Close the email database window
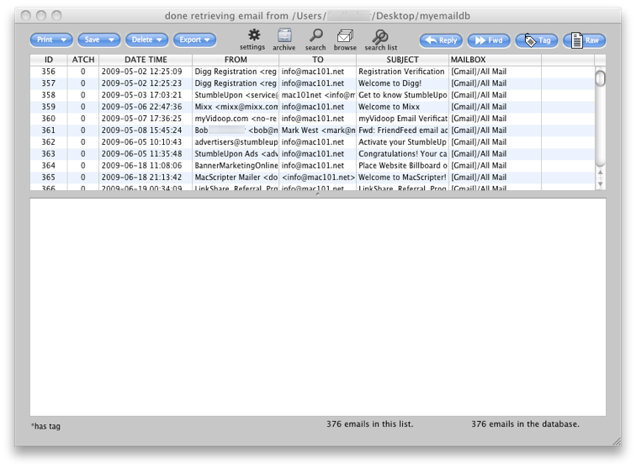The image size is (636, 468). click(26, 15)
